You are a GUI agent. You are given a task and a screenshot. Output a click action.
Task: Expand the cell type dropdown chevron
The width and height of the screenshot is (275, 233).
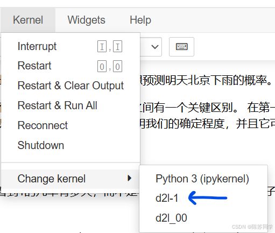(x=155, y=47)
